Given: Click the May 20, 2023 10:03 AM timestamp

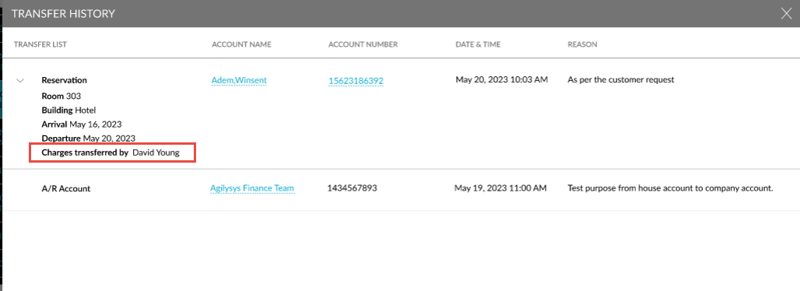Looking at the screenshot, I should pos(501,79).
